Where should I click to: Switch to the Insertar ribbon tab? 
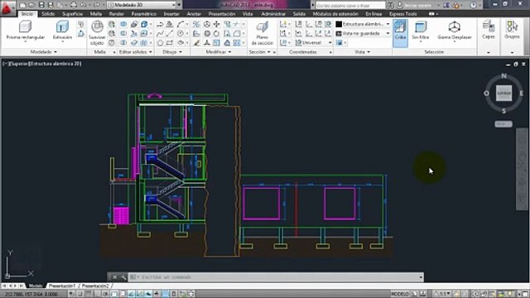coord(171,14)
